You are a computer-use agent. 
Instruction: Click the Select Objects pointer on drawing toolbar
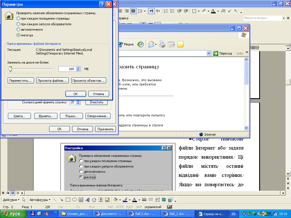[24, 200]
